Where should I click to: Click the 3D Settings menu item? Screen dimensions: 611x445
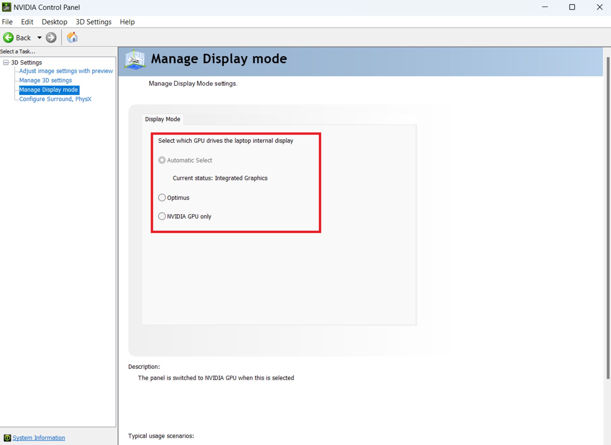(x=93, y=22)
